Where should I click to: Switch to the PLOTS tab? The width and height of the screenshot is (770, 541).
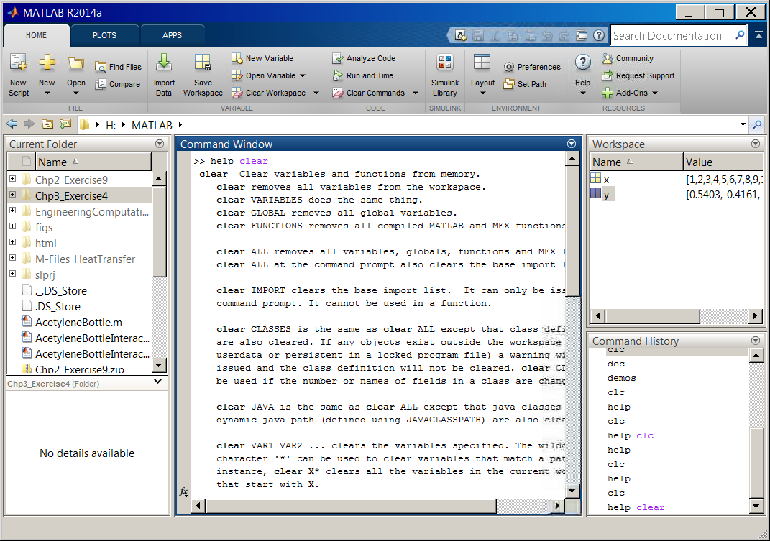[104, 35]
